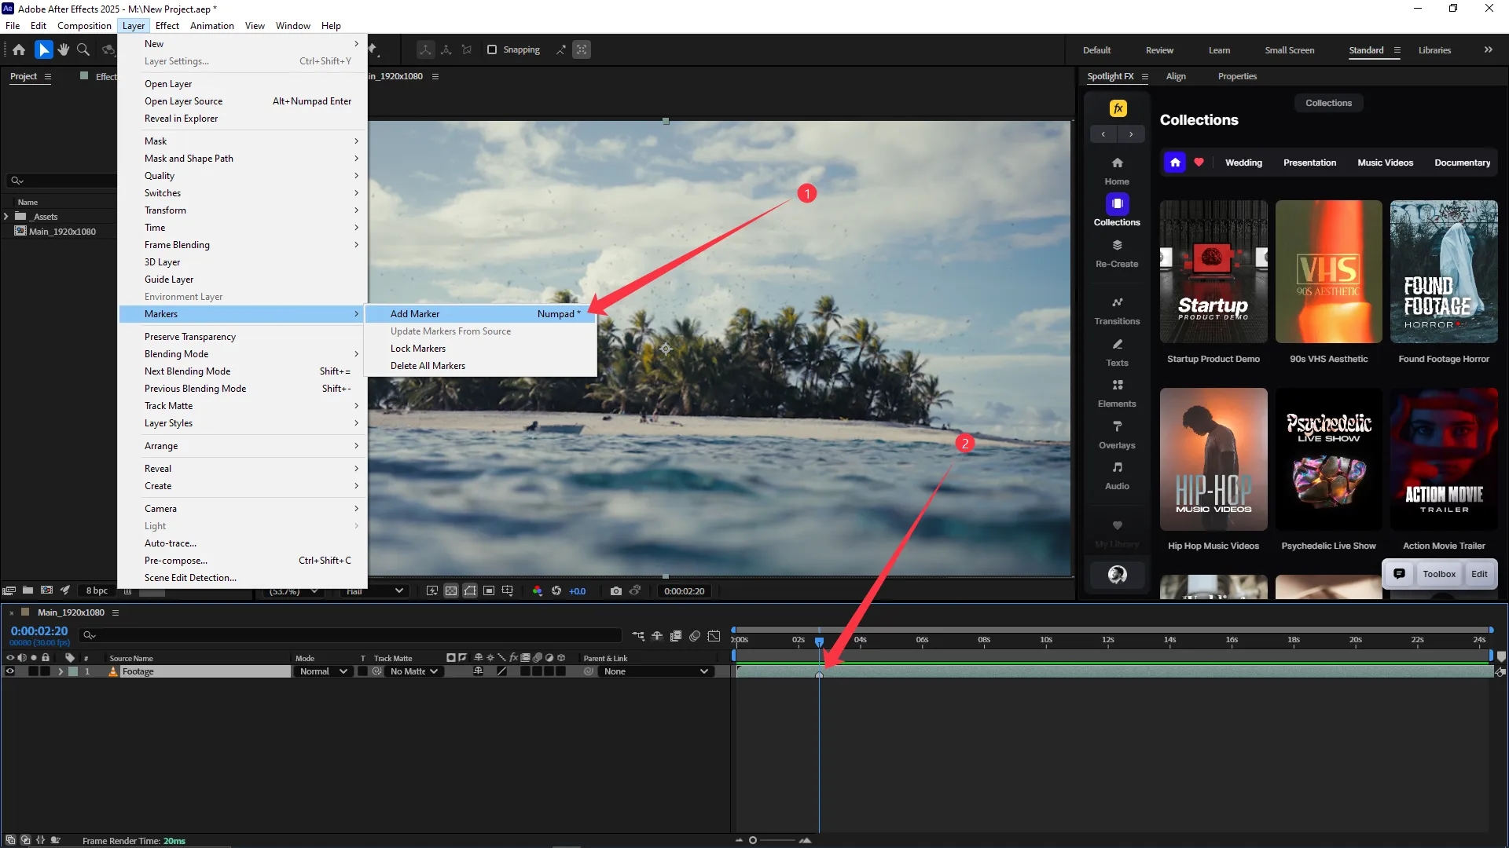Switch to the Small Screen workspace
This screenshot has width=1509, height=848.
tap(1289, 50)
